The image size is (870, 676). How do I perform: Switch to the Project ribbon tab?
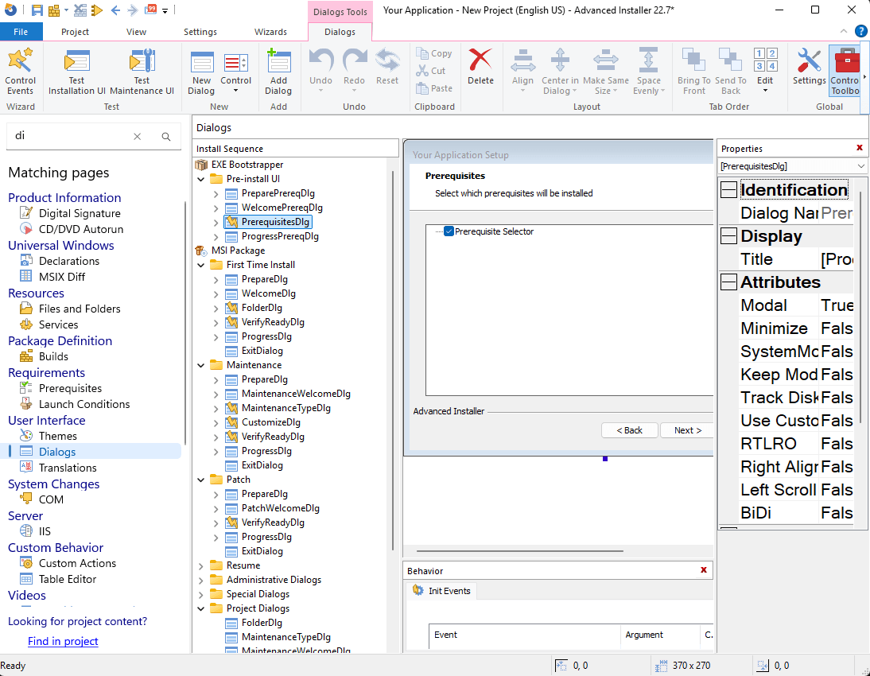tap(75, 31)
